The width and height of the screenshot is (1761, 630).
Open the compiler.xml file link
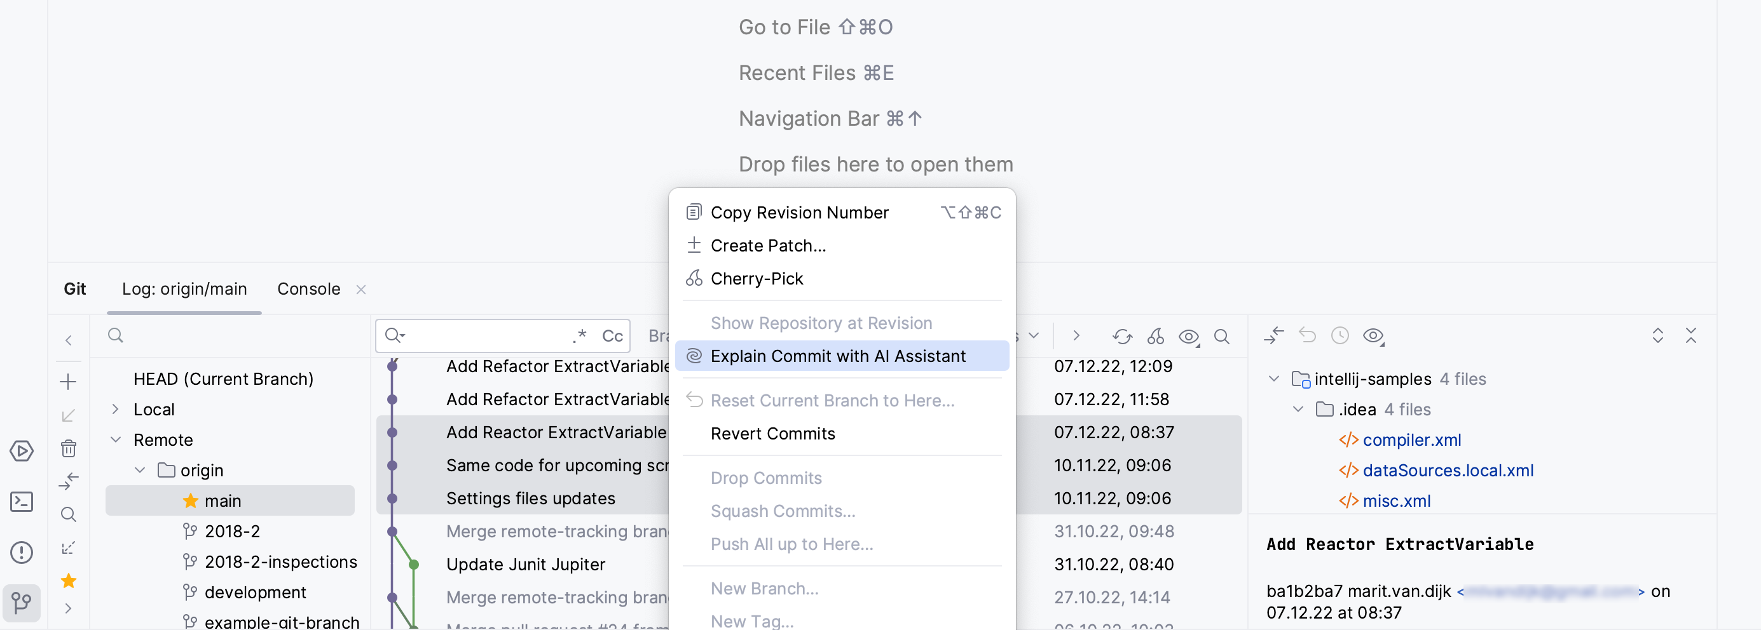click(1412, 440)
